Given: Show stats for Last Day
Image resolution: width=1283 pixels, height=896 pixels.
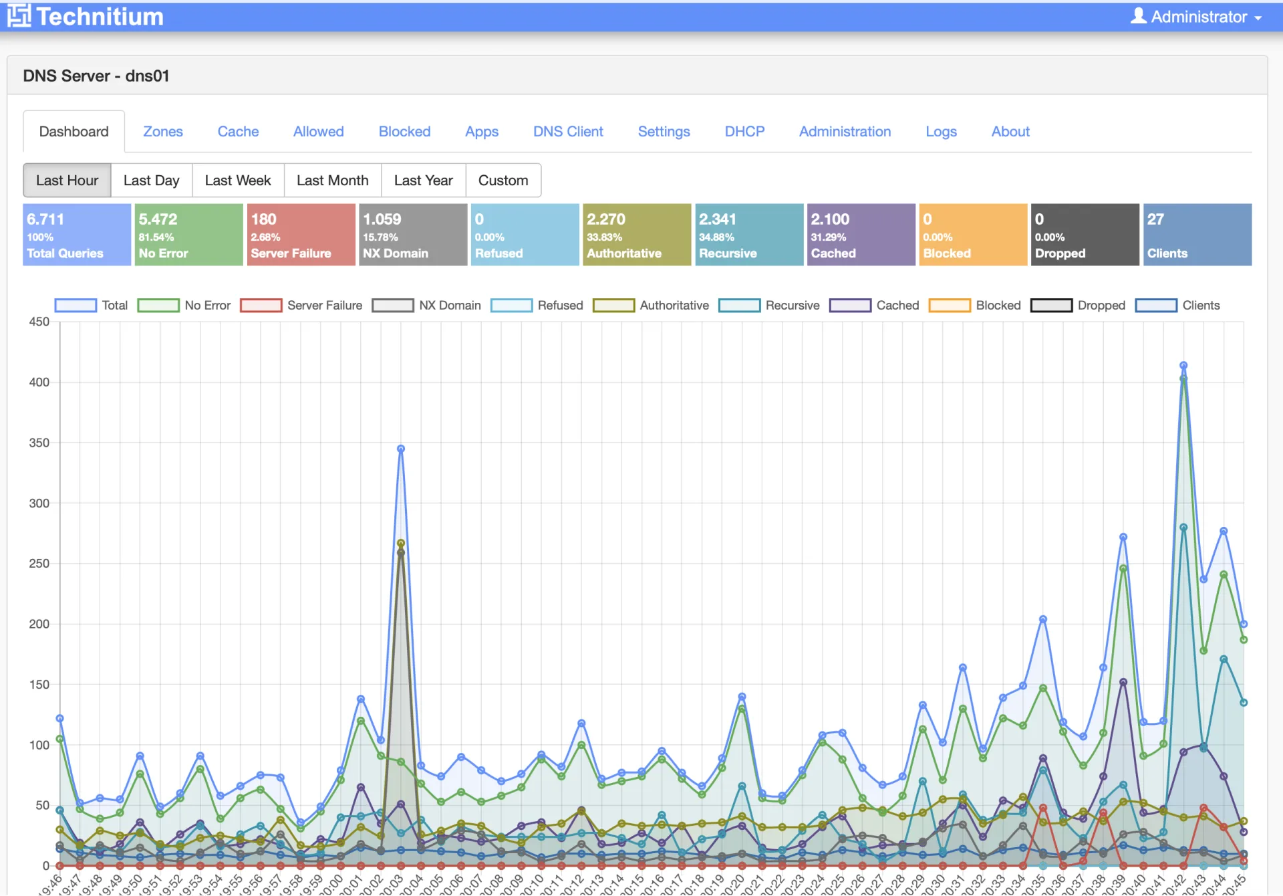Looking at the screenshot, I should click(x=152, y=181).
